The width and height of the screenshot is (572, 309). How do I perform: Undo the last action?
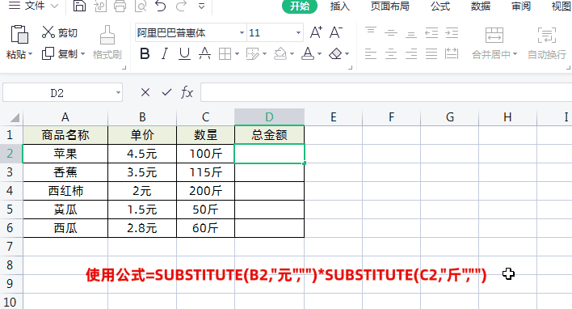[161, 6]
